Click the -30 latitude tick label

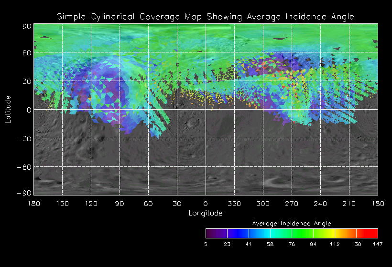pyautogui.click(x=25, y=138)
